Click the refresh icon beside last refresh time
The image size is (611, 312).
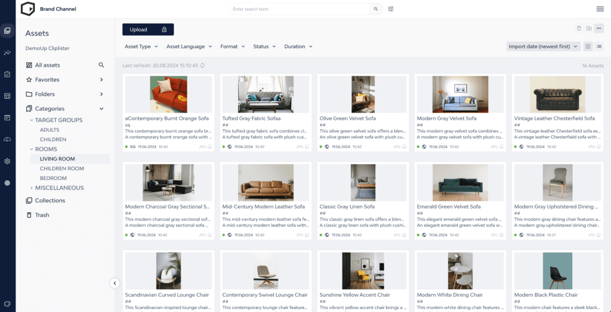point(203,65)
